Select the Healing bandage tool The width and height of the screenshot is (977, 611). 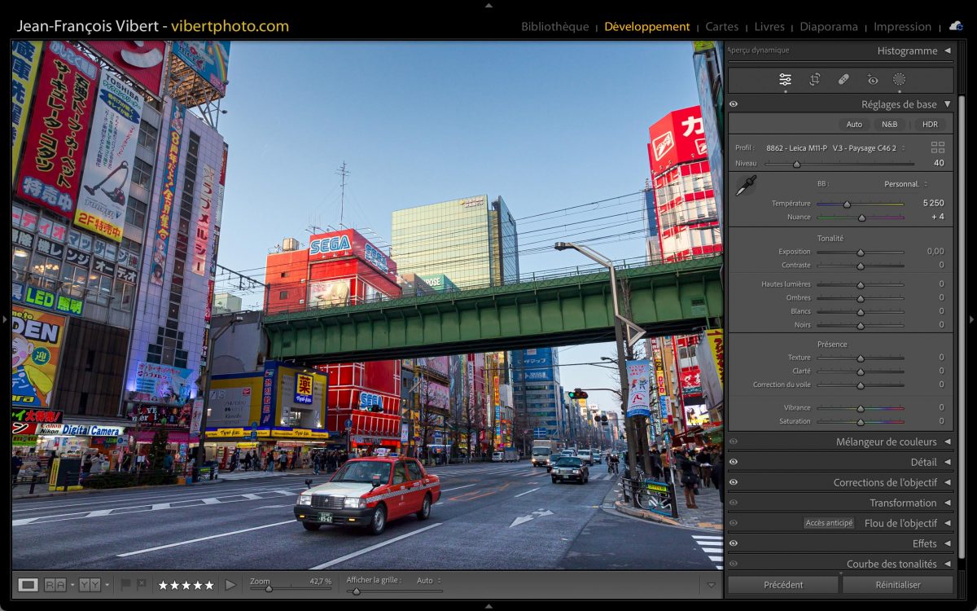coord(843,79)
